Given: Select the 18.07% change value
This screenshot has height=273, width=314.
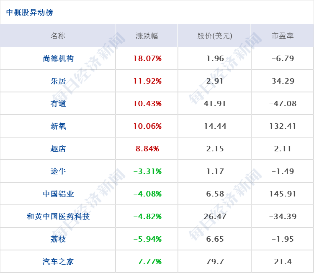Looking at the screenshot, I should [x=147, y=59].
